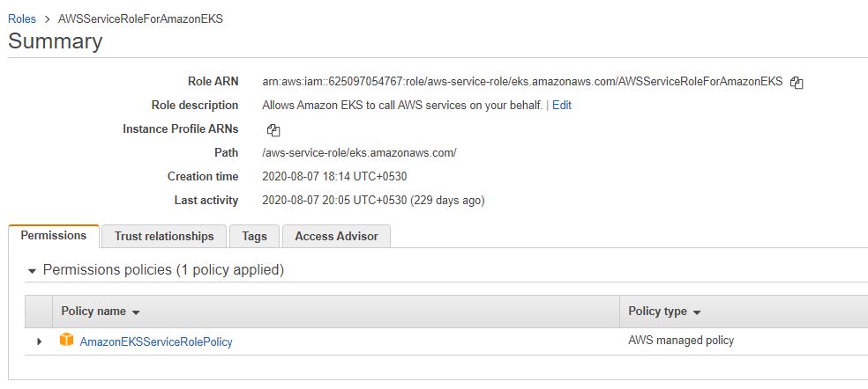Click the Creation time value

coord(334,176)
